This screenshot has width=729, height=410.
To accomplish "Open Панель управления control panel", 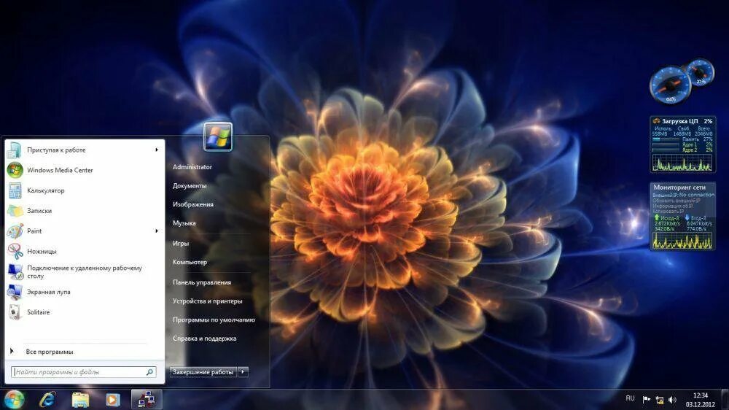I will coord(202,282).
